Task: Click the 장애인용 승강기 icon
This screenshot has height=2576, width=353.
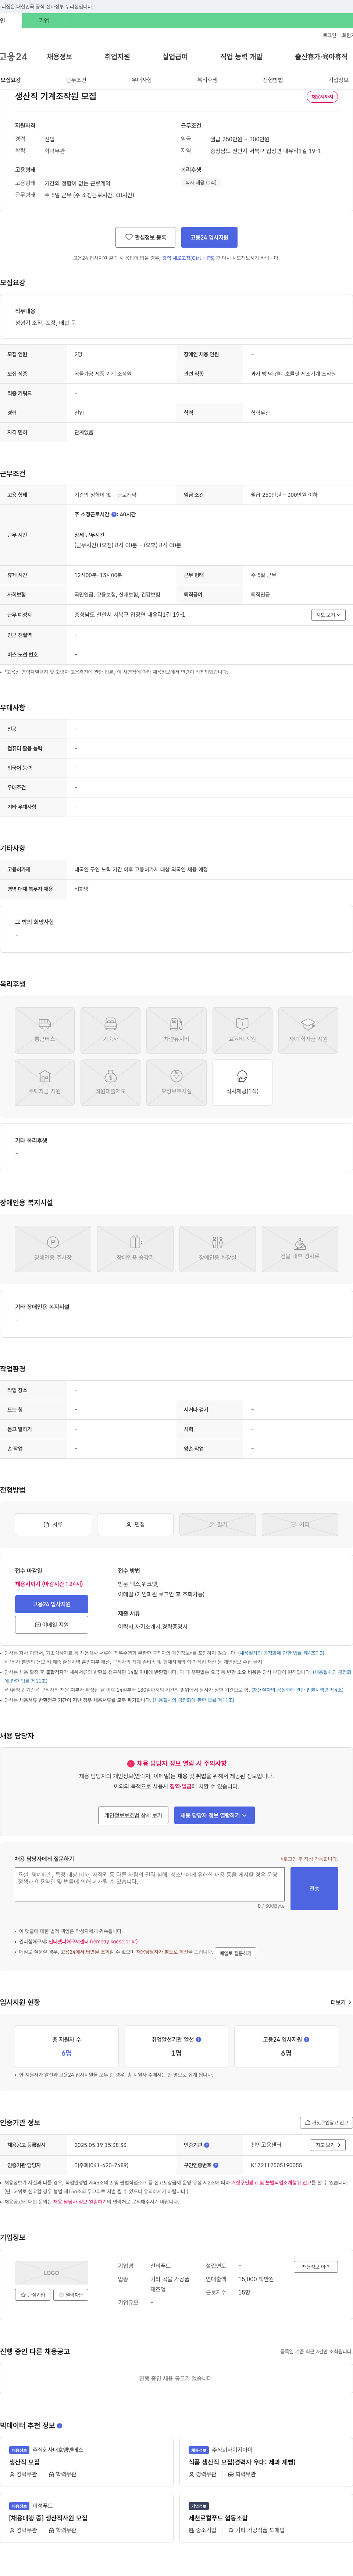Action: [135, 1249]
